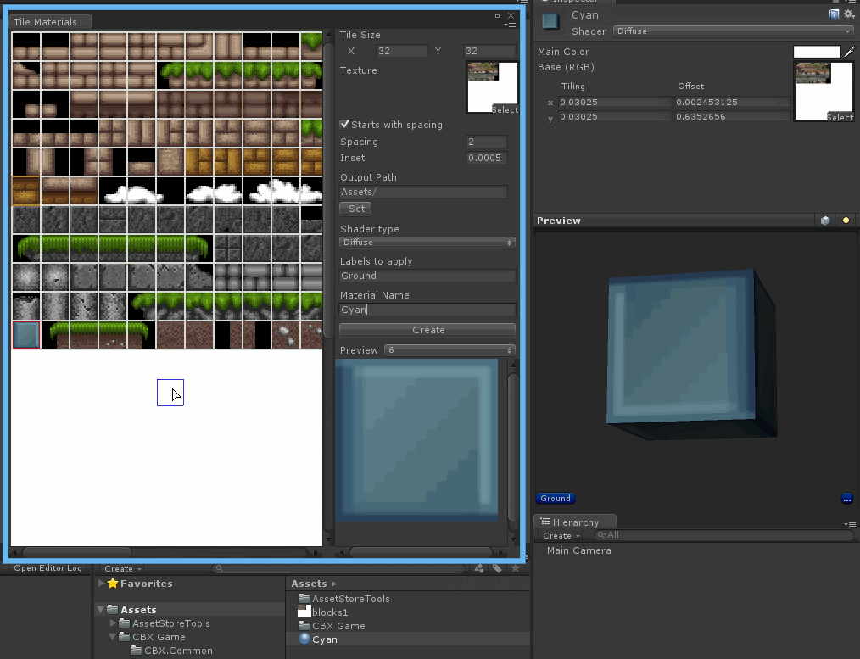
Task: Click the Inset value field
Action: [x=487, y=158]
